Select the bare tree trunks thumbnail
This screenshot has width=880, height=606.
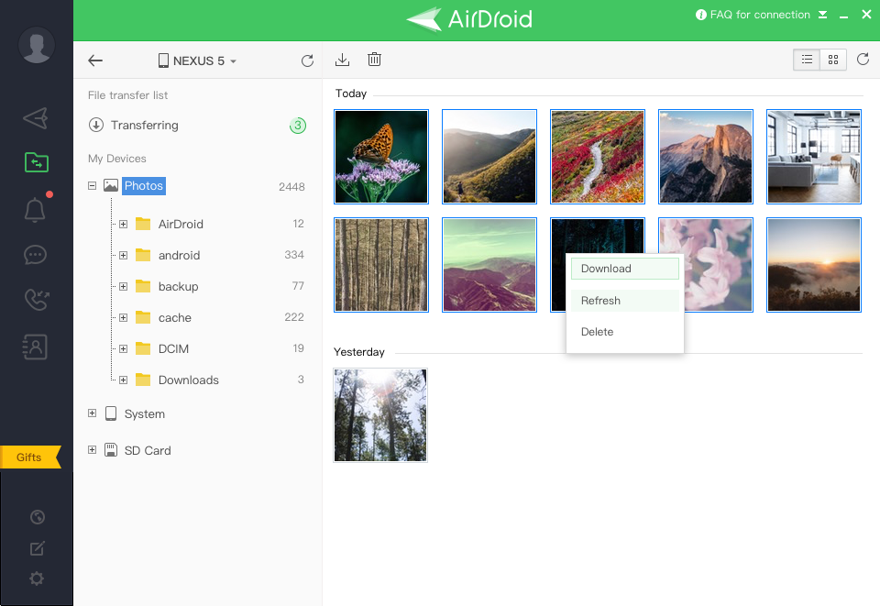point(381,265)
